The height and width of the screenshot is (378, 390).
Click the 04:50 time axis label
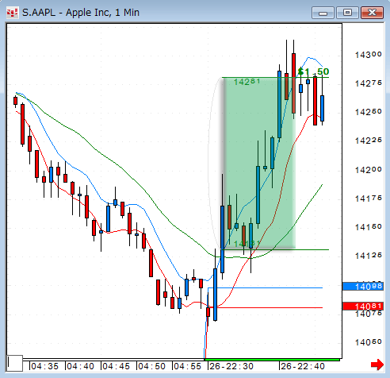tap(151, 366)
